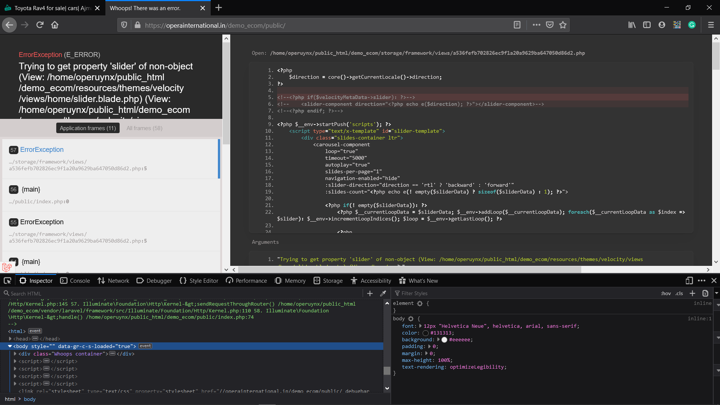Open the Library menu icon

[x=632, y=25]
